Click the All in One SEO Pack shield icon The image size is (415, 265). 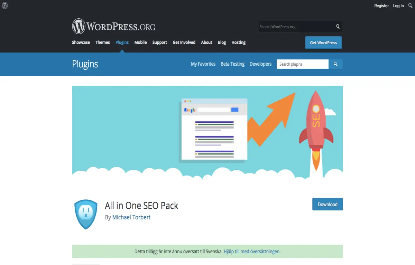click(86, 214)
